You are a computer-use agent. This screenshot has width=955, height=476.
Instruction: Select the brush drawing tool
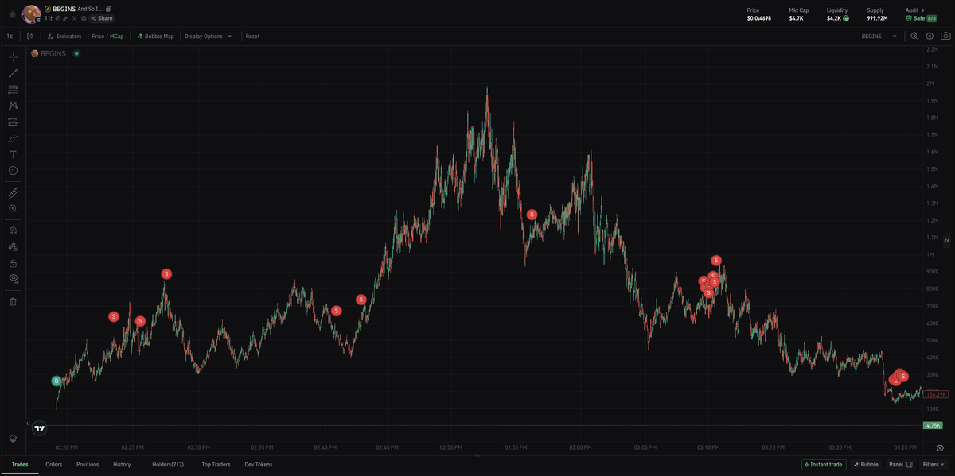13,138
